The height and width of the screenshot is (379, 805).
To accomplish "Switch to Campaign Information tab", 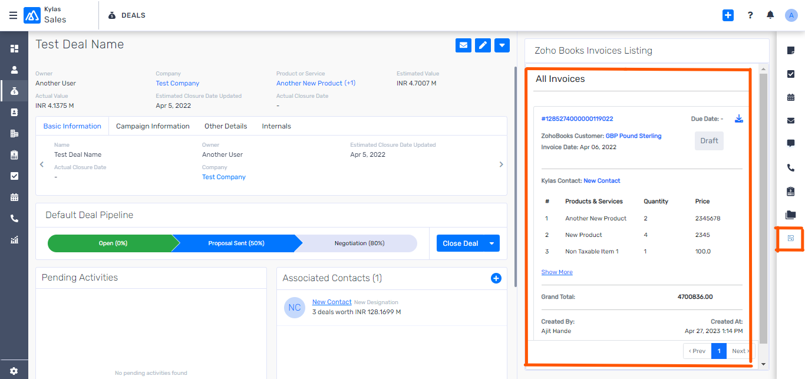I will (x=153, y=126).
